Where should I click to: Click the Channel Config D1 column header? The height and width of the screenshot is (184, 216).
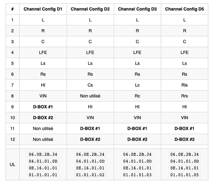click(x=43, y=9)
